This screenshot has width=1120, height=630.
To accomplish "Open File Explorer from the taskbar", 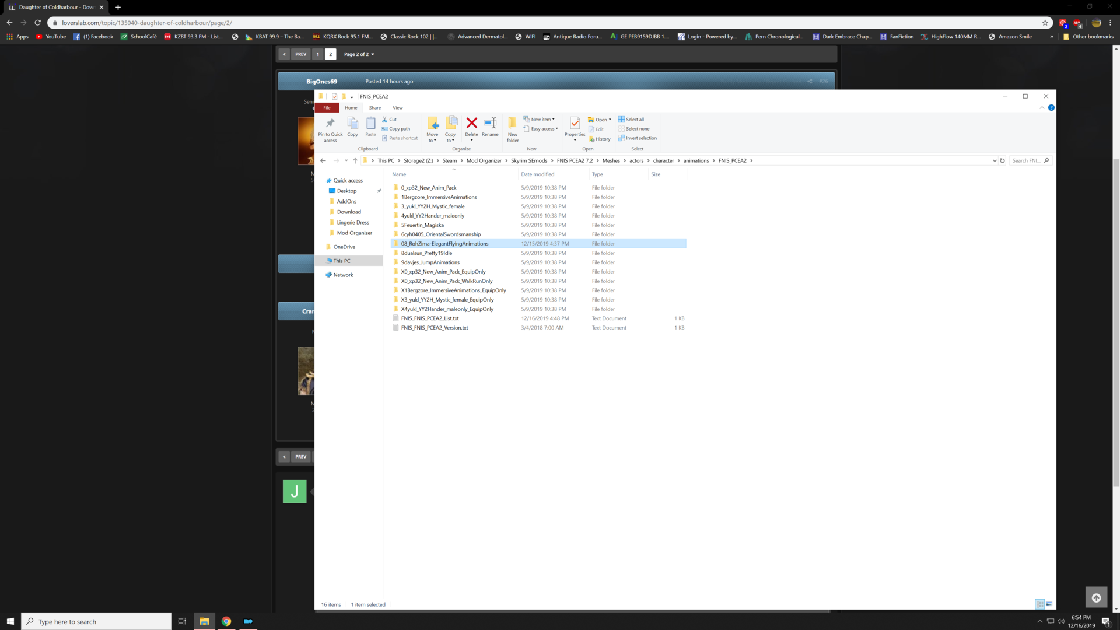I will [204, 621].
